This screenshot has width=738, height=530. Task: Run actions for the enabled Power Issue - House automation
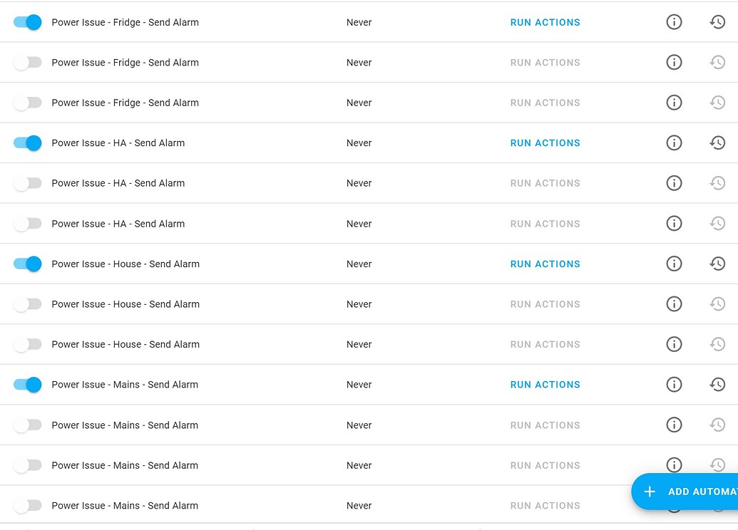tap(545, 264)
